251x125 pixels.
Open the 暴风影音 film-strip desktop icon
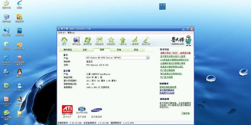[19, 32]
